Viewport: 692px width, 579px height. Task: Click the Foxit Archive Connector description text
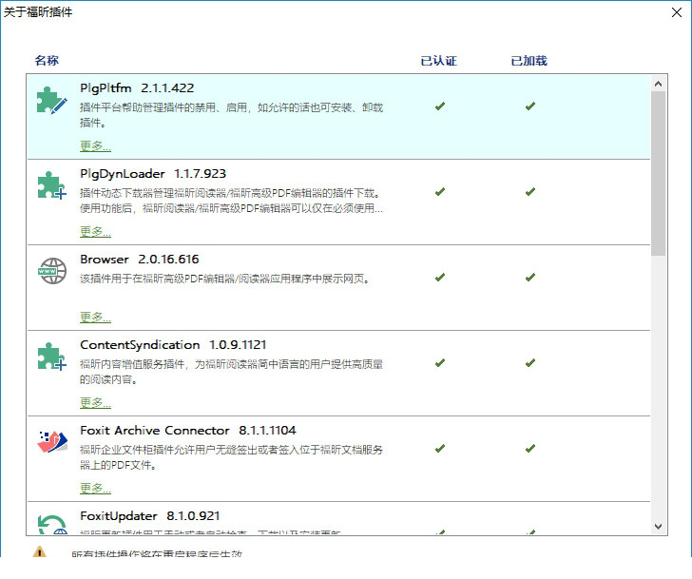(231, 457)
